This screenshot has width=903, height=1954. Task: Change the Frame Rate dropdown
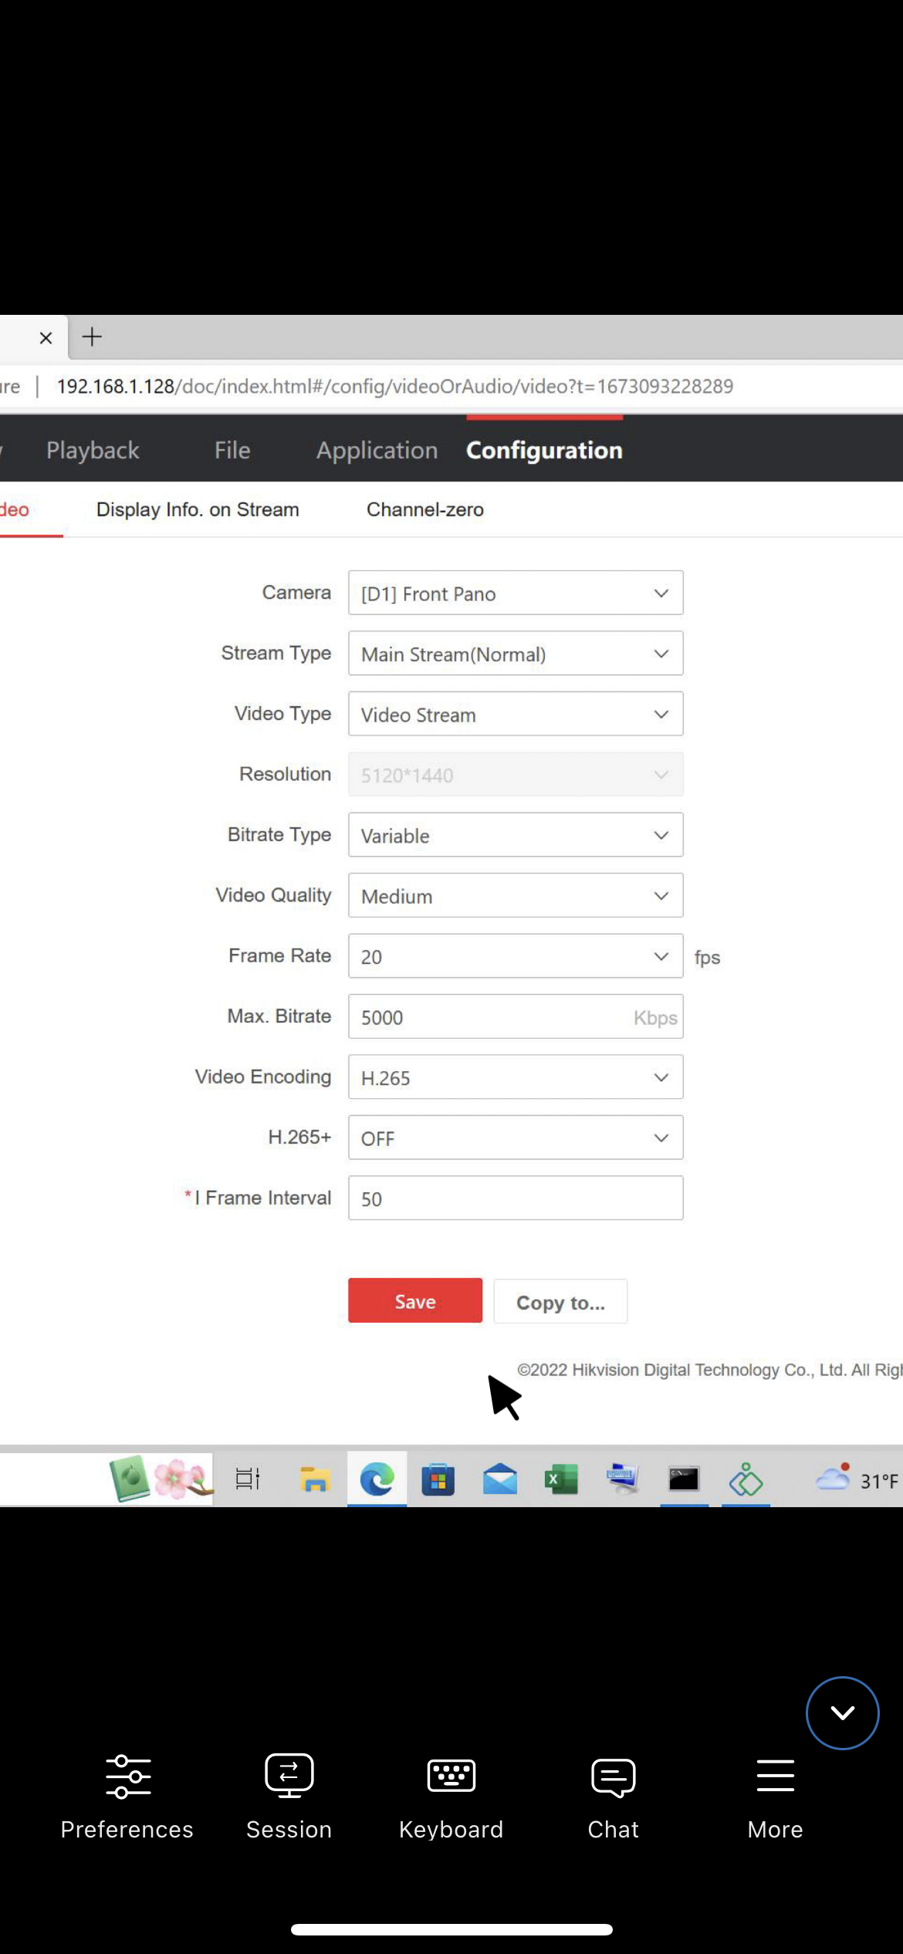coord(516,956)
